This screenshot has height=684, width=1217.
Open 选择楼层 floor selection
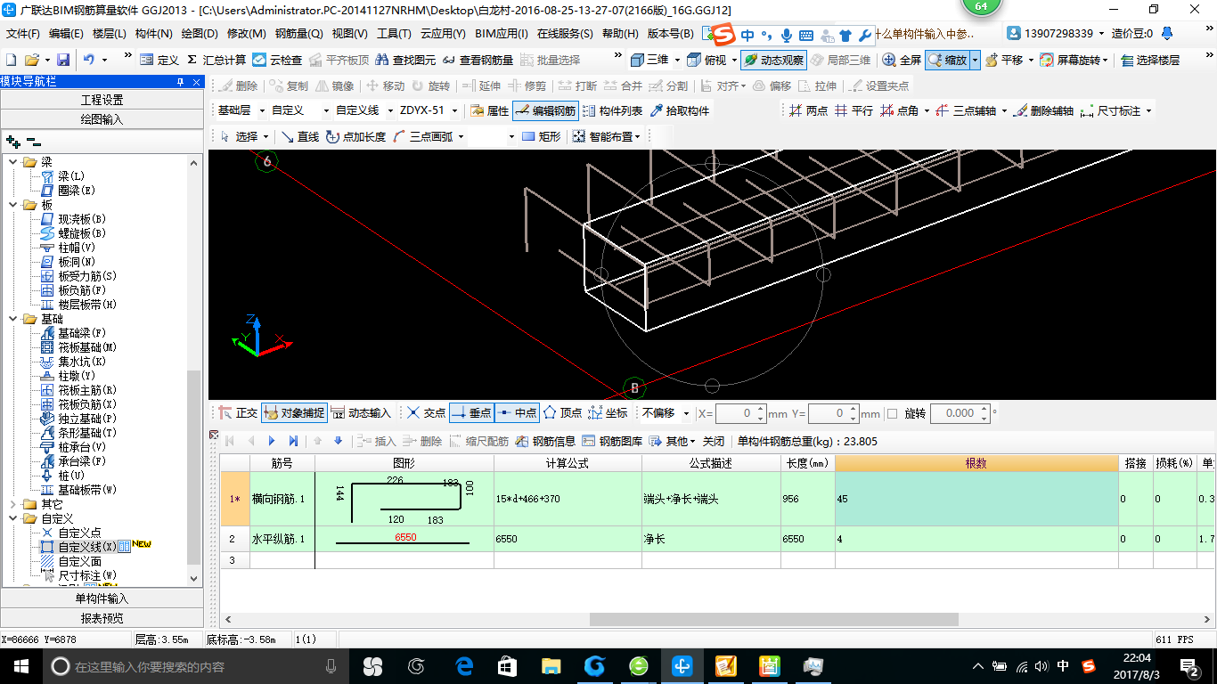pyautogui.click(x=1150, y=60)
